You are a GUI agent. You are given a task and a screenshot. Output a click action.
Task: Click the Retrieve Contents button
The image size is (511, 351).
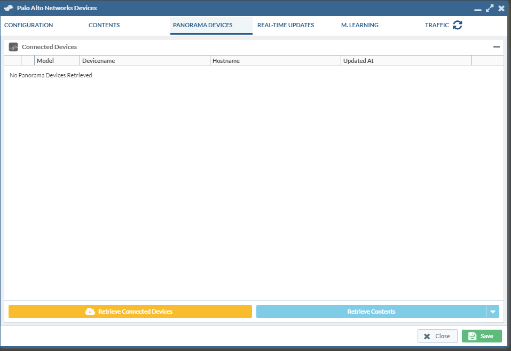[x=371, y=312]
